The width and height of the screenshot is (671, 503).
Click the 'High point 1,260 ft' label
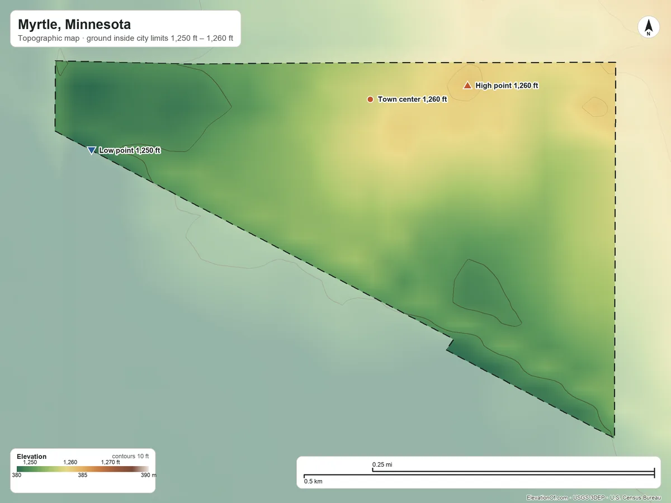[507, 86]
